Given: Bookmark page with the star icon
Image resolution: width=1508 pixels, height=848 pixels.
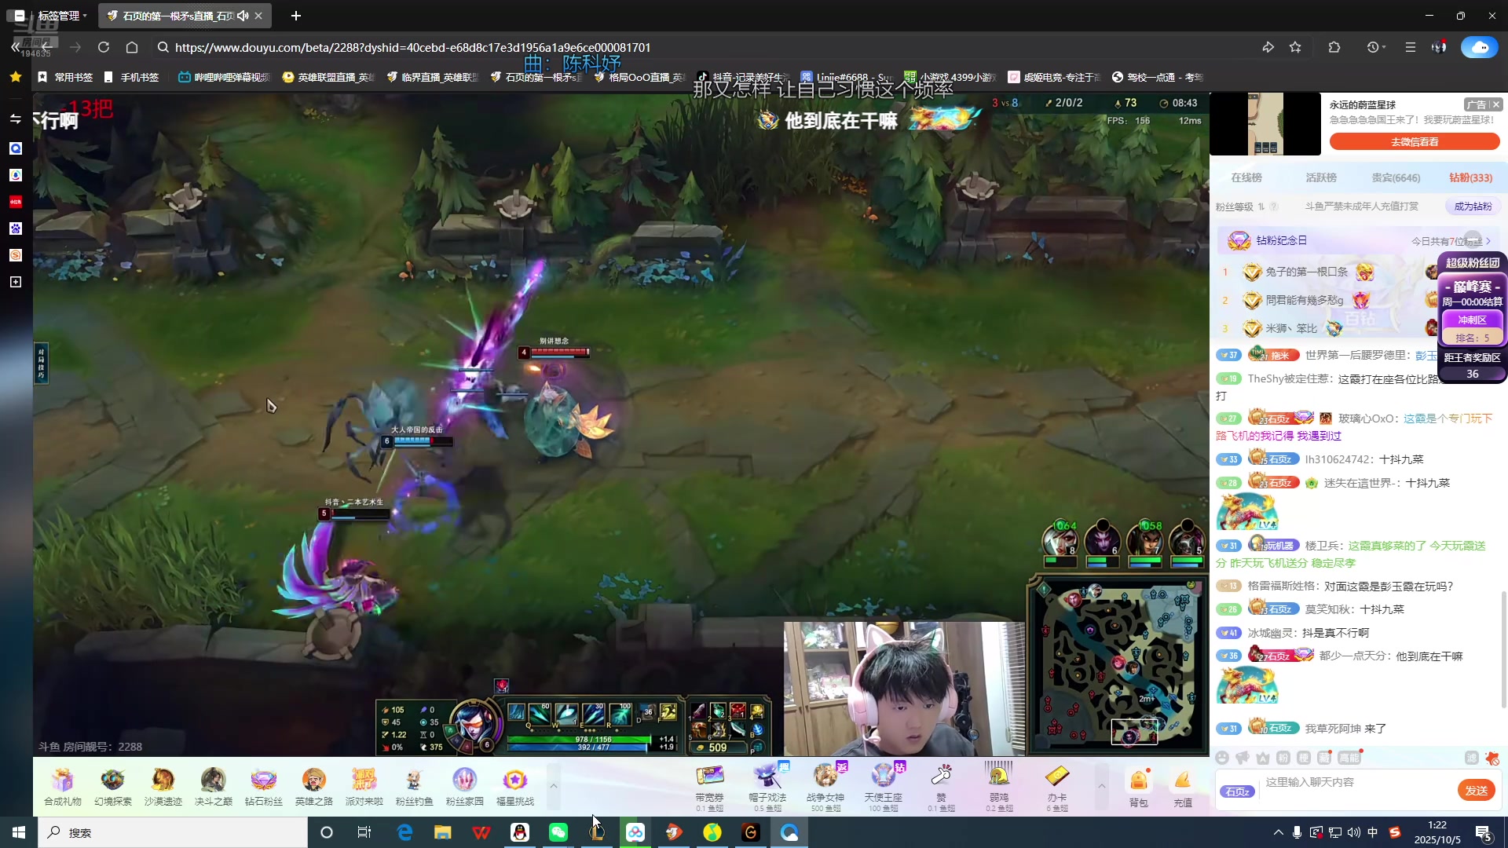Looking at the screenshot, I should (1295, 48).
